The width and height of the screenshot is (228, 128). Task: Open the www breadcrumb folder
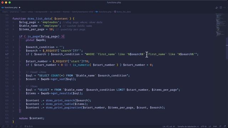(x=24, y=12)
